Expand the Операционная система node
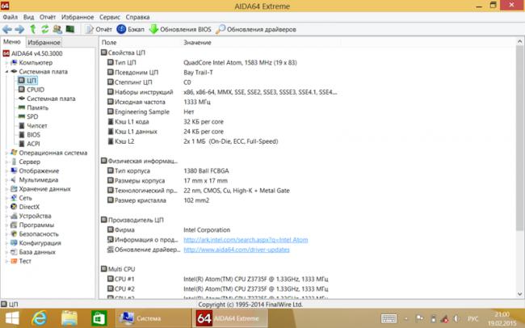The height and width of the screenshot is (328, 525). [6, 153]
